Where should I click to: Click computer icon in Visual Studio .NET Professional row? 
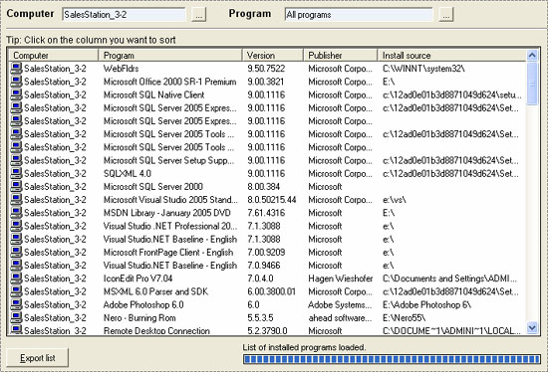pos(16,226)
